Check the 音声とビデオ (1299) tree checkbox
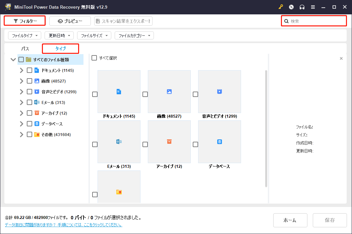Image resolution: width=352 pixels, height=234 pixels. (30, 92)
